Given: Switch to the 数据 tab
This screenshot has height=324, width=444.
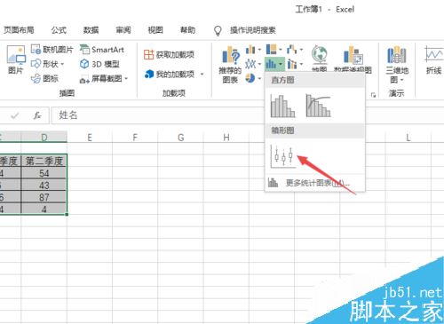Looking at the screenshot, I should pos(91,30).
